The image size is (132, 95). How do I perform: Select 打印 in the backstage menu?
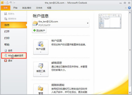tap(7, 38)
